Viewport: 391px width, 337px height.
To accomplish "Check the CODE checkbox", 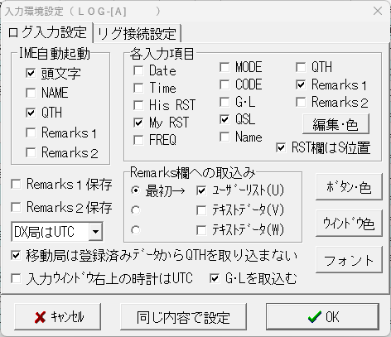I will (x=224, y=84).
